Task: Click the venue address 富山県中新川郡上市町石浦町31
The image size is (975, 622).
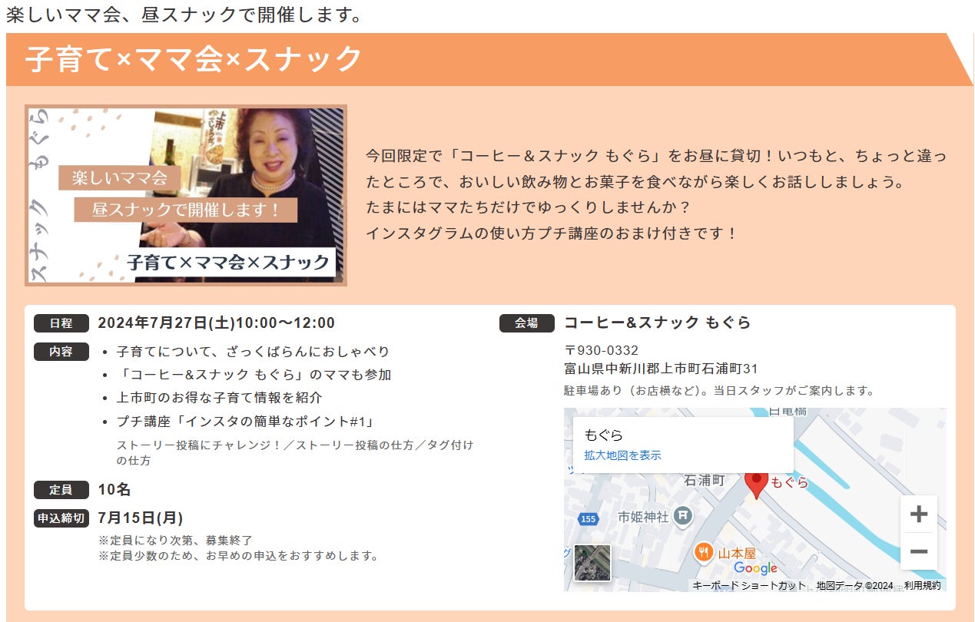Action: point(661,369)
